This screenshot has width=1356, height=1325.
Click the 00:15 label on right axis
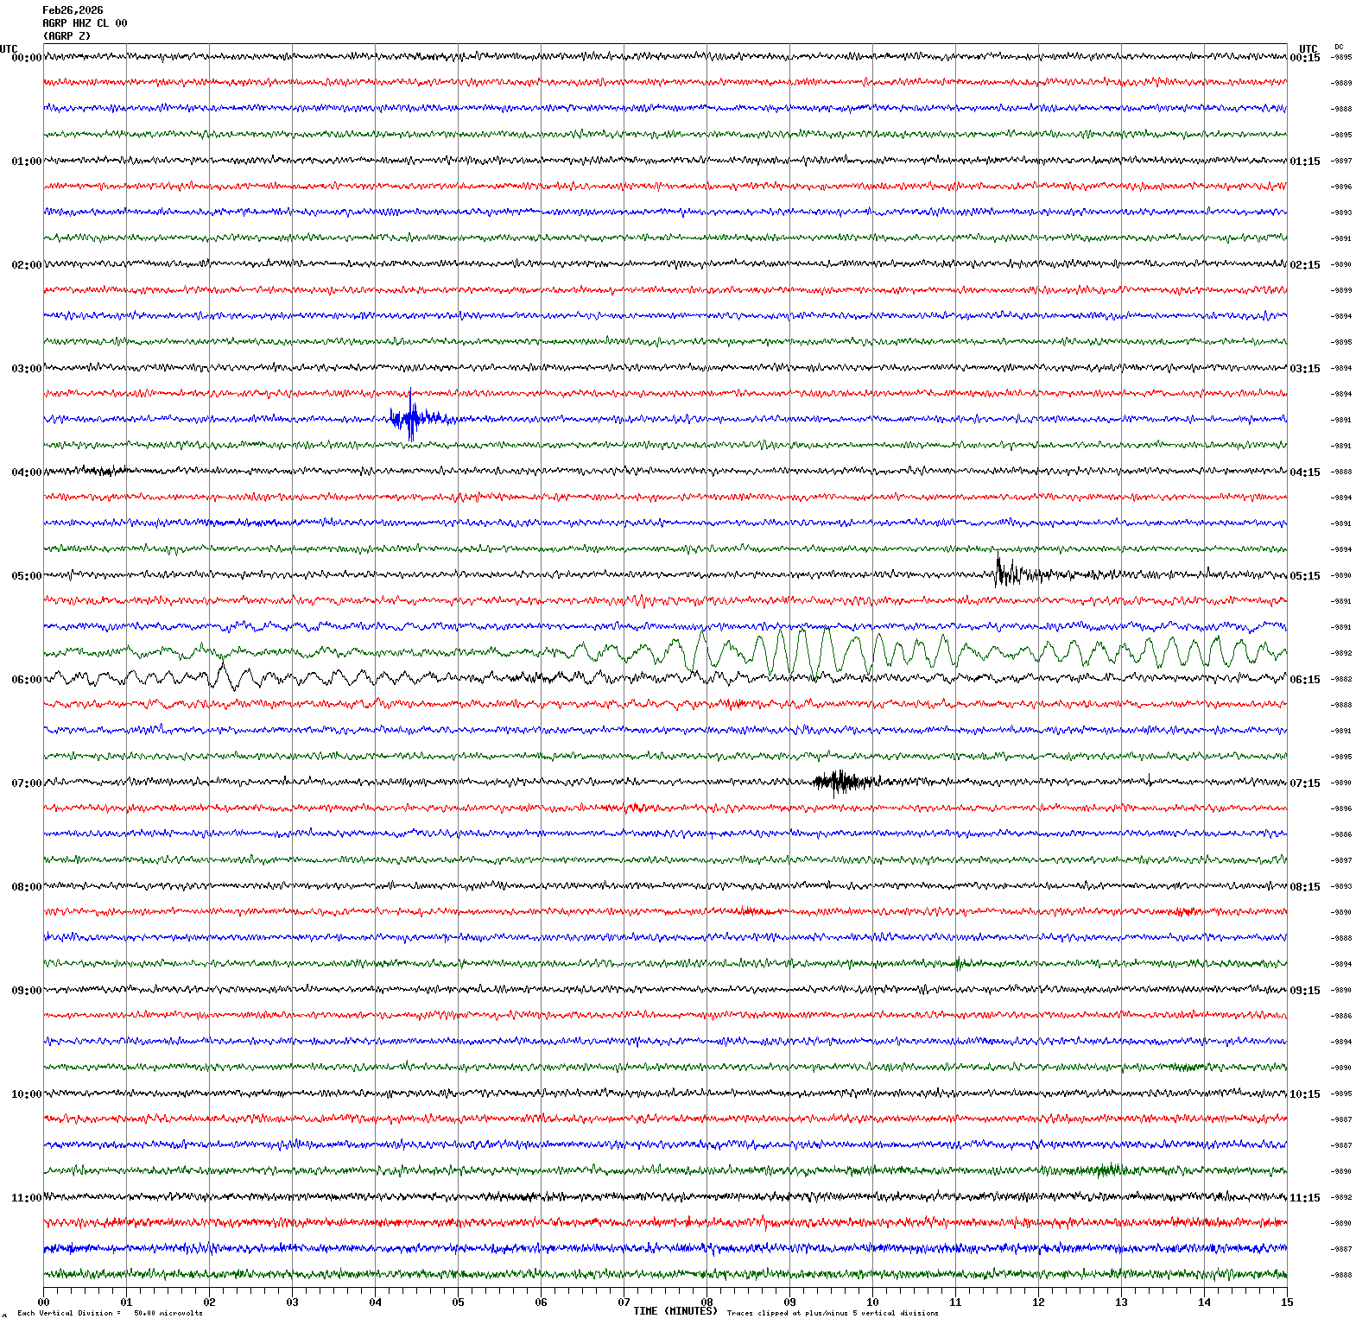click(x=1304, y=58)
